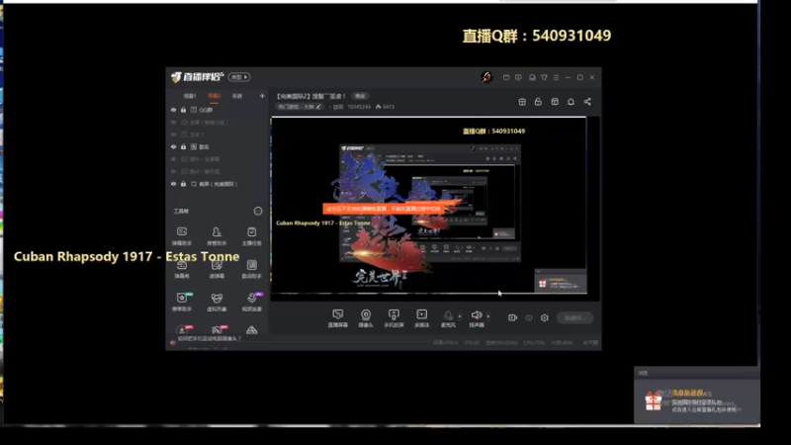Add a 直播屏幕 screen capture source
791x445 pixels.
[337, 318]
